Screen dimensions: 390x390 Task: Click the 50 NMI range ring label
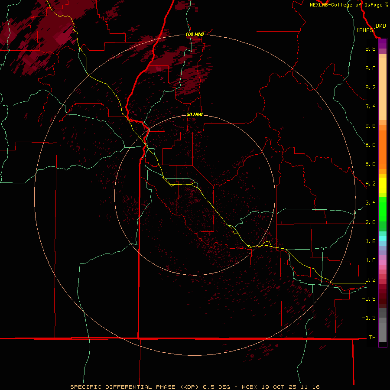(x=195, y=114)
